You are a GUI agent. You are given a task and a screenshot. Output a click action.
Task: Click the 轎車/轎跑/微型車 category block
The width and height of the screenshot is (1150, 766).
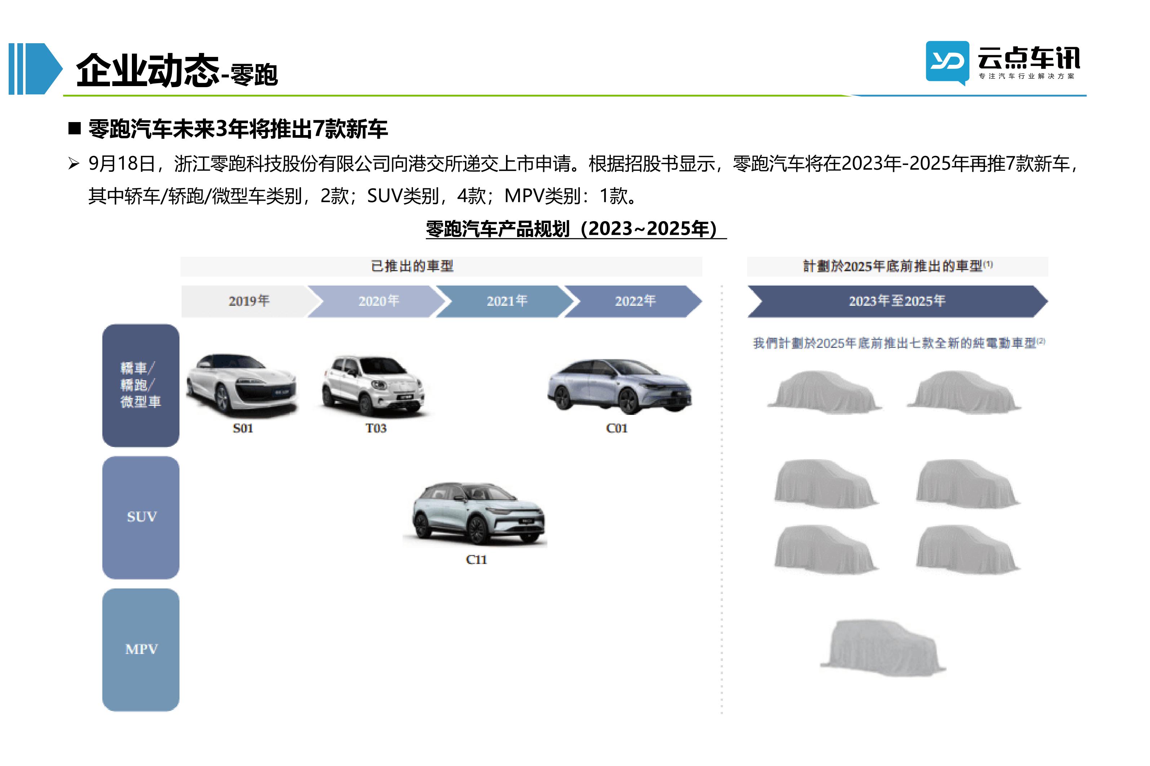141,385
